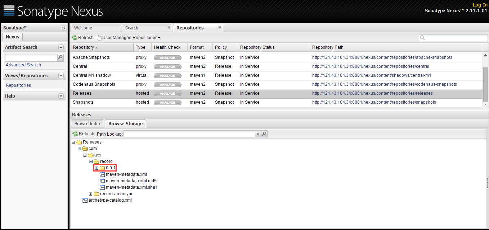
Task: Expand the record-archetype folder node
Action: tap(91, 194)
